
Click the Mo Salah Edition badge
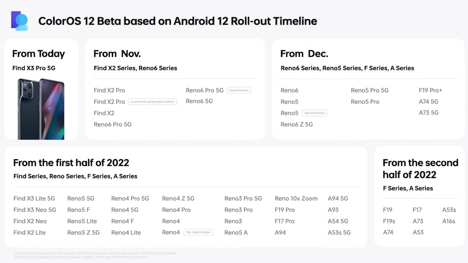tap(198, 233)
